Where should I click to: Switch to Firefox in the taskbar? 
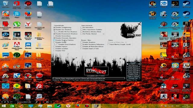coord(78,106)
